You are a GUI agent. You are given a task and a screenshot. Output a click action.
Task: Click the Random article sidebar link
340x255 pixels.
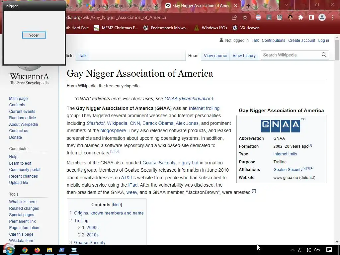23,118
